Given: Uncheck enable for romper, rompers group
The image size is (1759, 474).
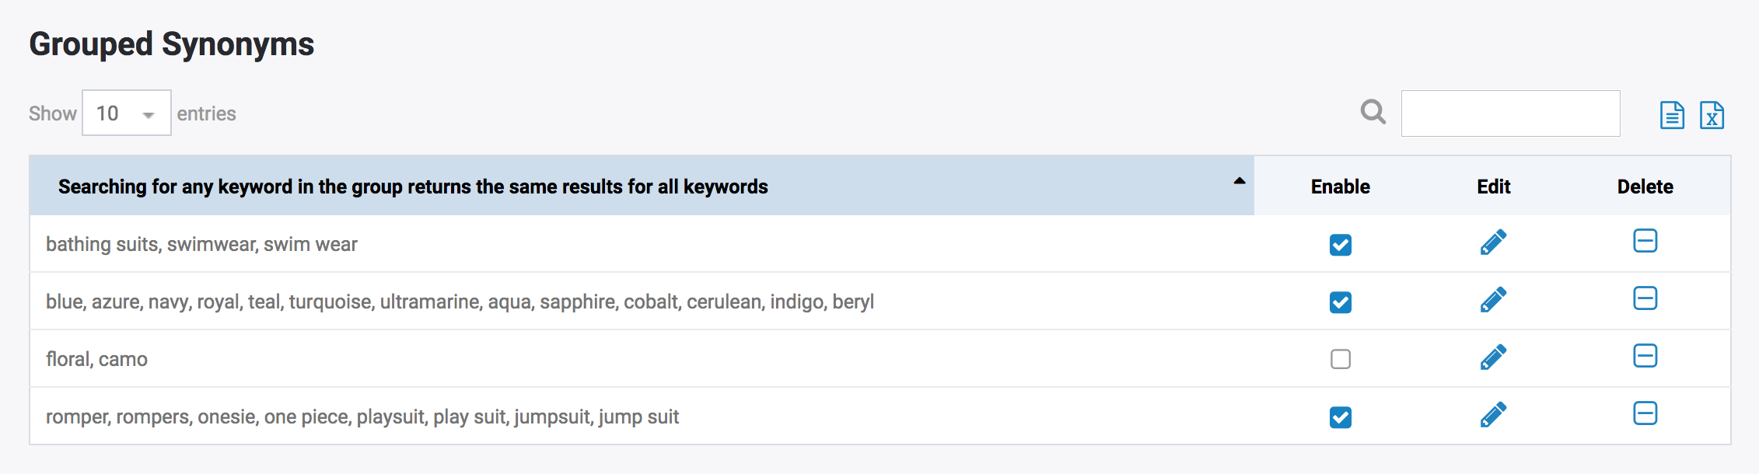Looking at the screenshot, I should (1341, 417).
